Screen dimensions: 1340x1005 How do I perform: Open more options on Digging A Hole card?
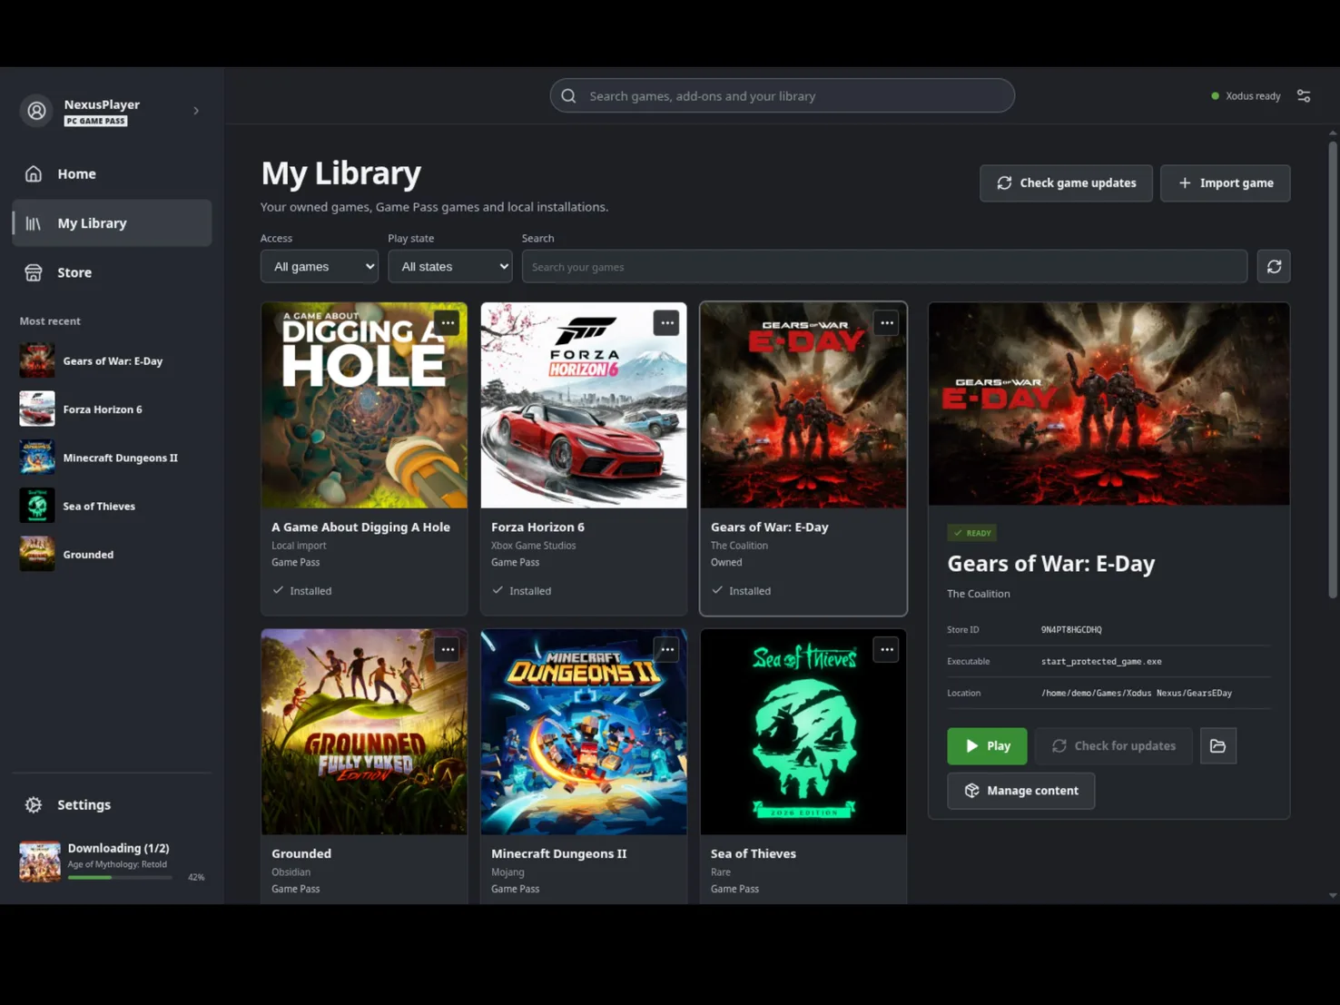[448, 322]
